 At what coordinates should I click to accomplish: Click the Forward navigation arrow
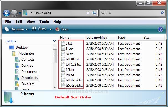pos(14,13)
